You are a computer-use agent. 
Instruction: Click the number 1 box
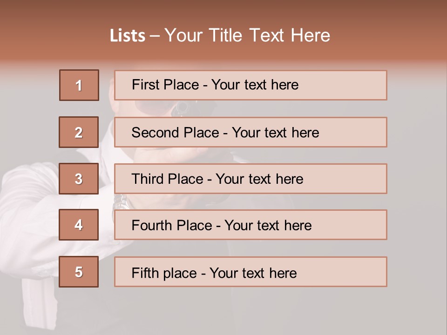[x=79, y=85]
